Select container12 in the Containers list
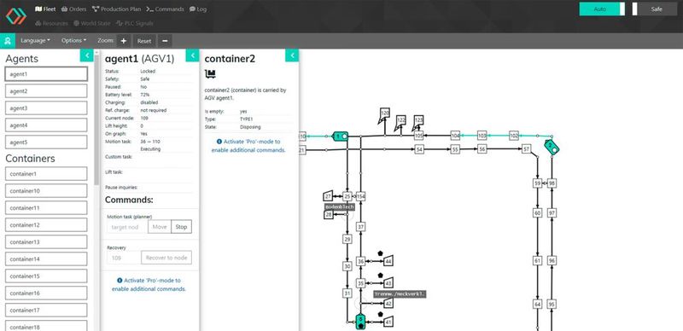Image resolution: width=683 pixels, height=331 pixels. pos(46,224)
